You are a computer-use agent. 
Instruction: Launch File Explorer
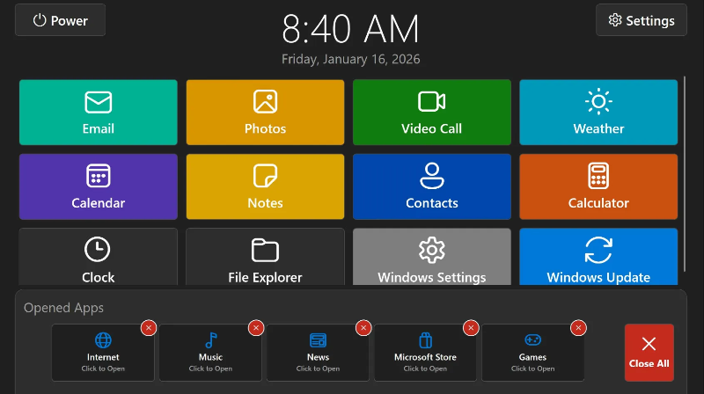tap(265, 259)
